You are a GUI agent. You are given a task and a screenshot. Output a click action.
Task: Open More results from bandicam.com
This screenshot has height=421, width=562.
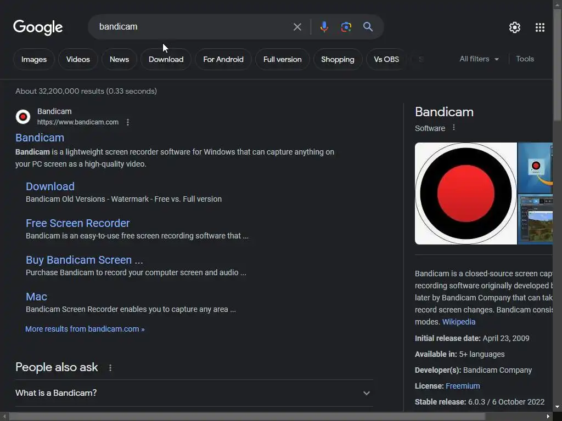85,329
